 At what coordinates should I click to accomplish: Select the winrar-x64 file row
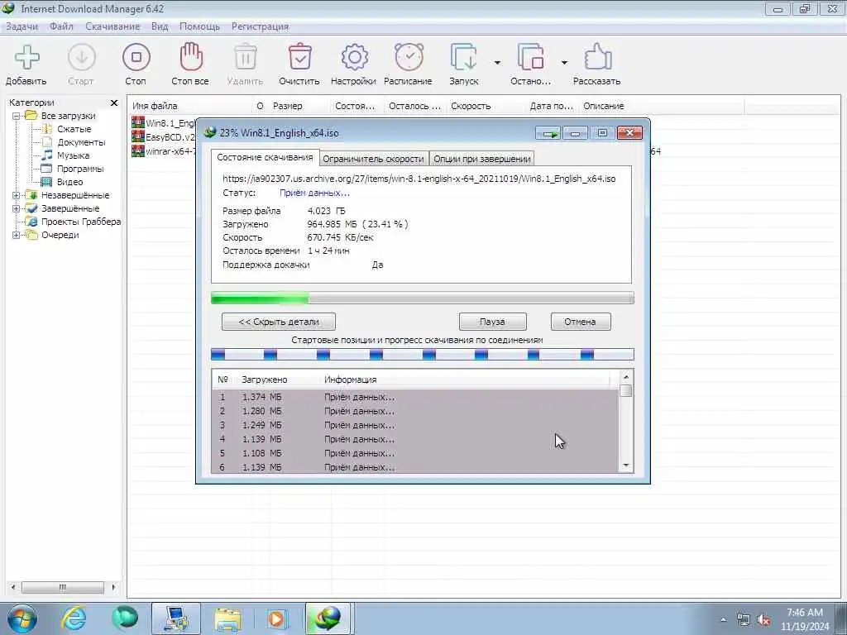pos(163,151)
